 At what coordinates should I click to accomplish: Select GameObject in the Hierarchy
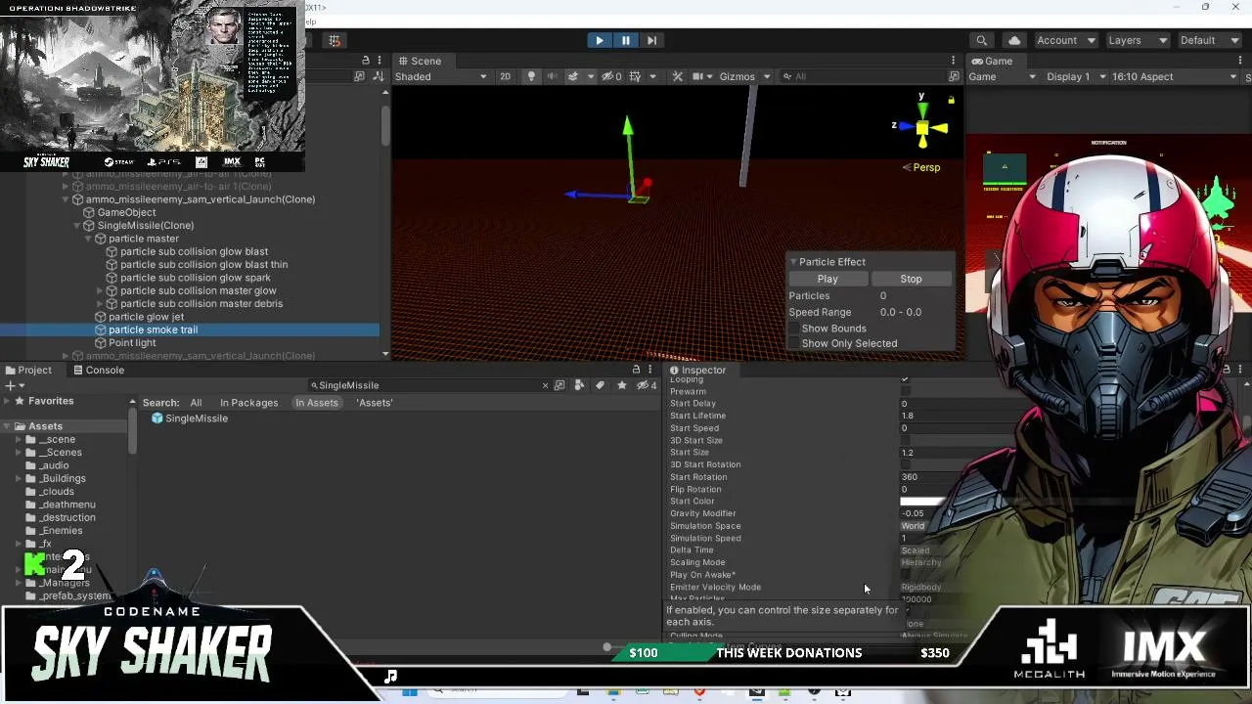[x=126, y=212]
